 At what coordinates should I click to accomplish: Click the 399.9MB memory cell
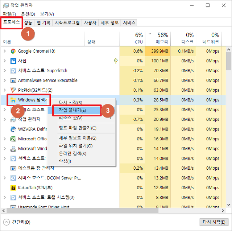[x=158, y=51]
